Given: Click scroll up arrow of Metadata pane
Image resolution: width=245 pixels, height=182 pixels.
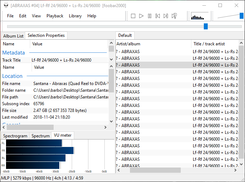Looking at the screenshot, I should click(111, 43).
